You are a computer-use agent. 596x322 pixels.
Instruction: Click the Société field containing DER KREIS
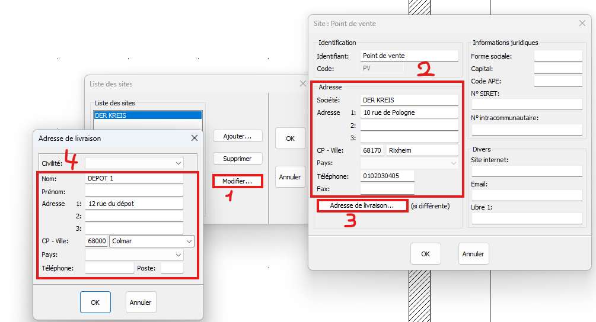tap(409, 100)
